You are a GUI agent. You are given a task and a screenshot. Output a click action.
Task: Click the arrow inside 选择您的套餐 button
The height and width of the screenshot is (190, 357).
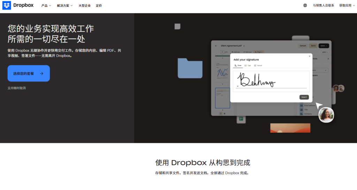point(41,73)
